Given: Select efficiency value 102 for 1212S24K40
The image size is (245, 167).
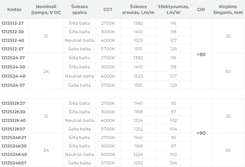Looking at the screenshot, I should tap(174, 154).
